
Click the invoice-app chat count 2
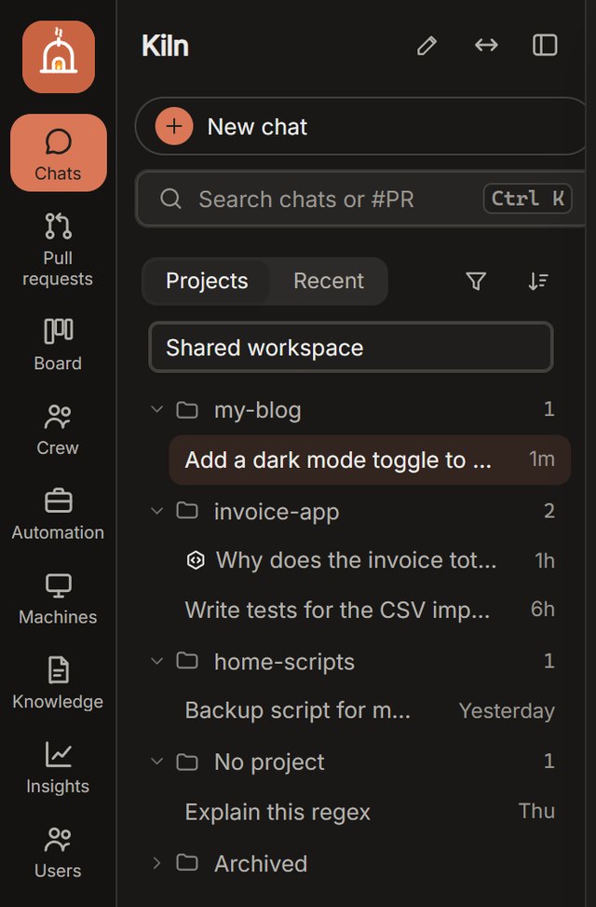point(549,511)
